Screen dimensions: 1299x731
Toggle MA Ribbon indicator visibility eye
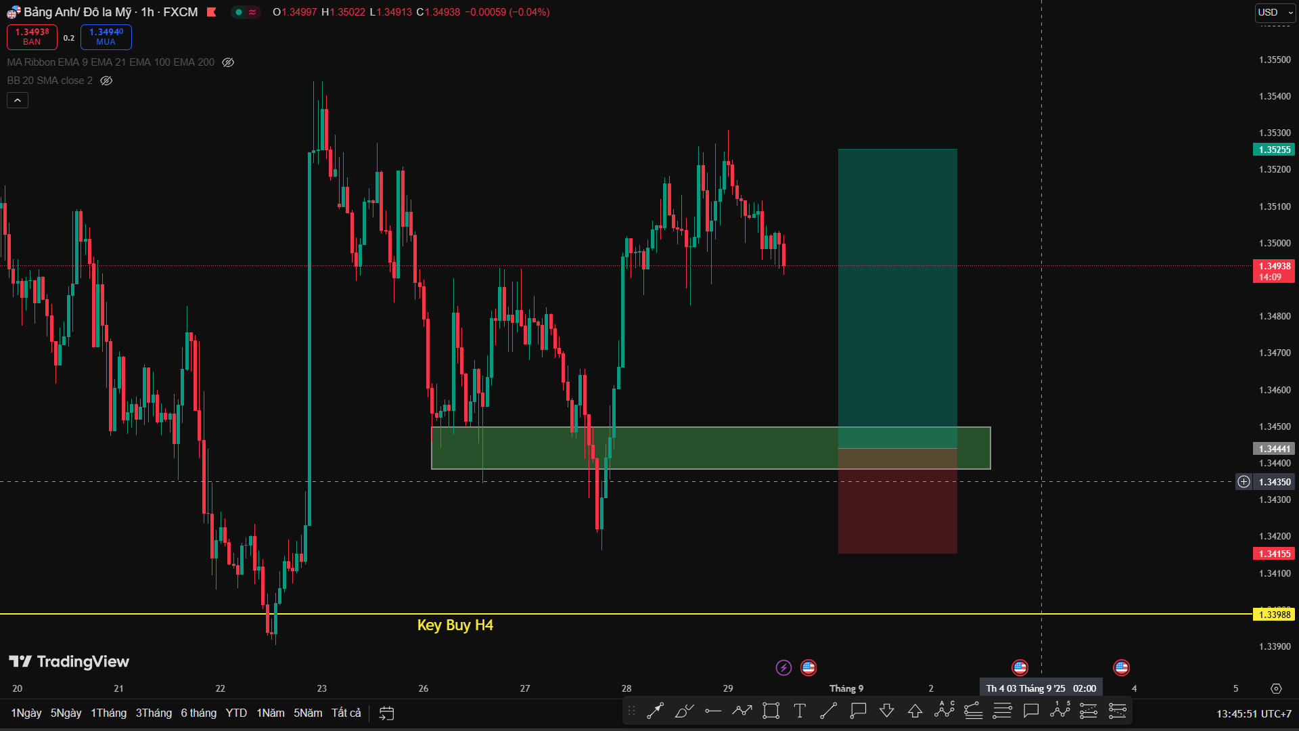228,62
